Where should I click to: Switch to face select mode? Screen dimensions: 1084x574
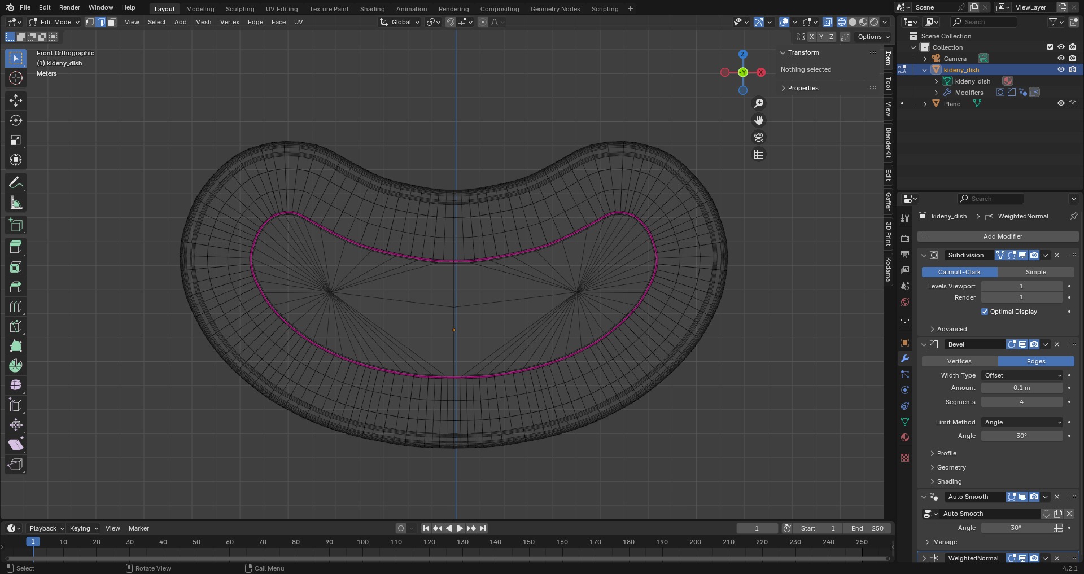(112, 22)
